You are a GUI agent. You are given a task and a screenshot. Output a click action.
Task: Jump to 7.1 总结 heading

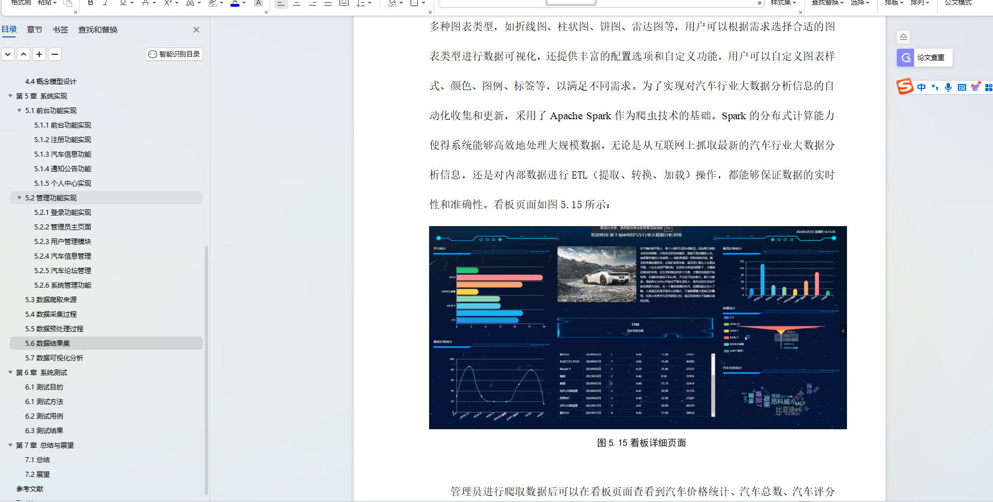pyautogui.click(x=37, y=460)
